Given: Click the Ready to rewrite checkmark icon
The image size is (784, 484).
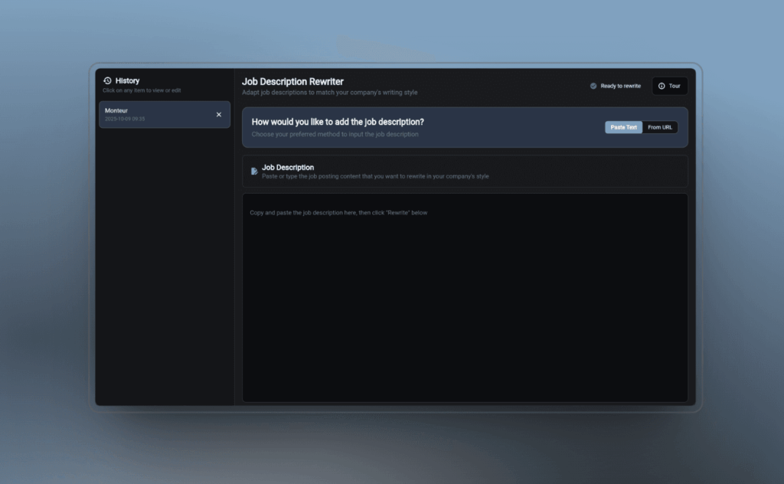Looking at the screenshot, I should point(593,86).
